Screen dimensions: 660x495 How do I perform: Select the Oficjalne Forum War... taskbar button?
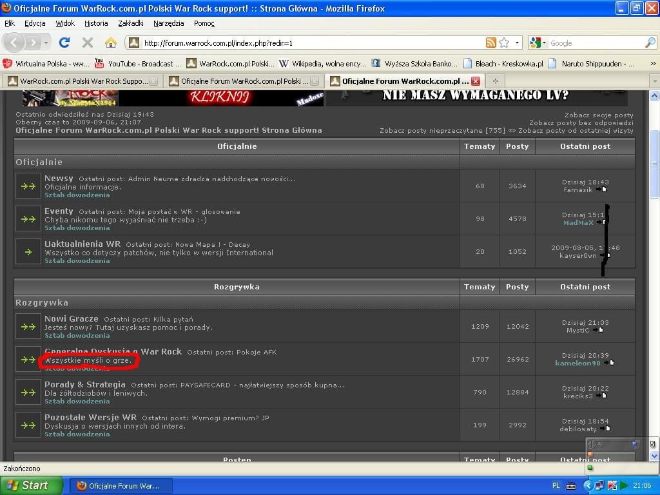tap(121, 486)
